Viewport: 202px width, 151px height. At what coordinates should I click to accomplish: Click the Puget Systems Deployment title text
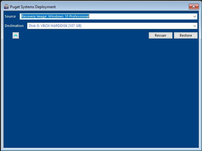(x=33, y=7)
